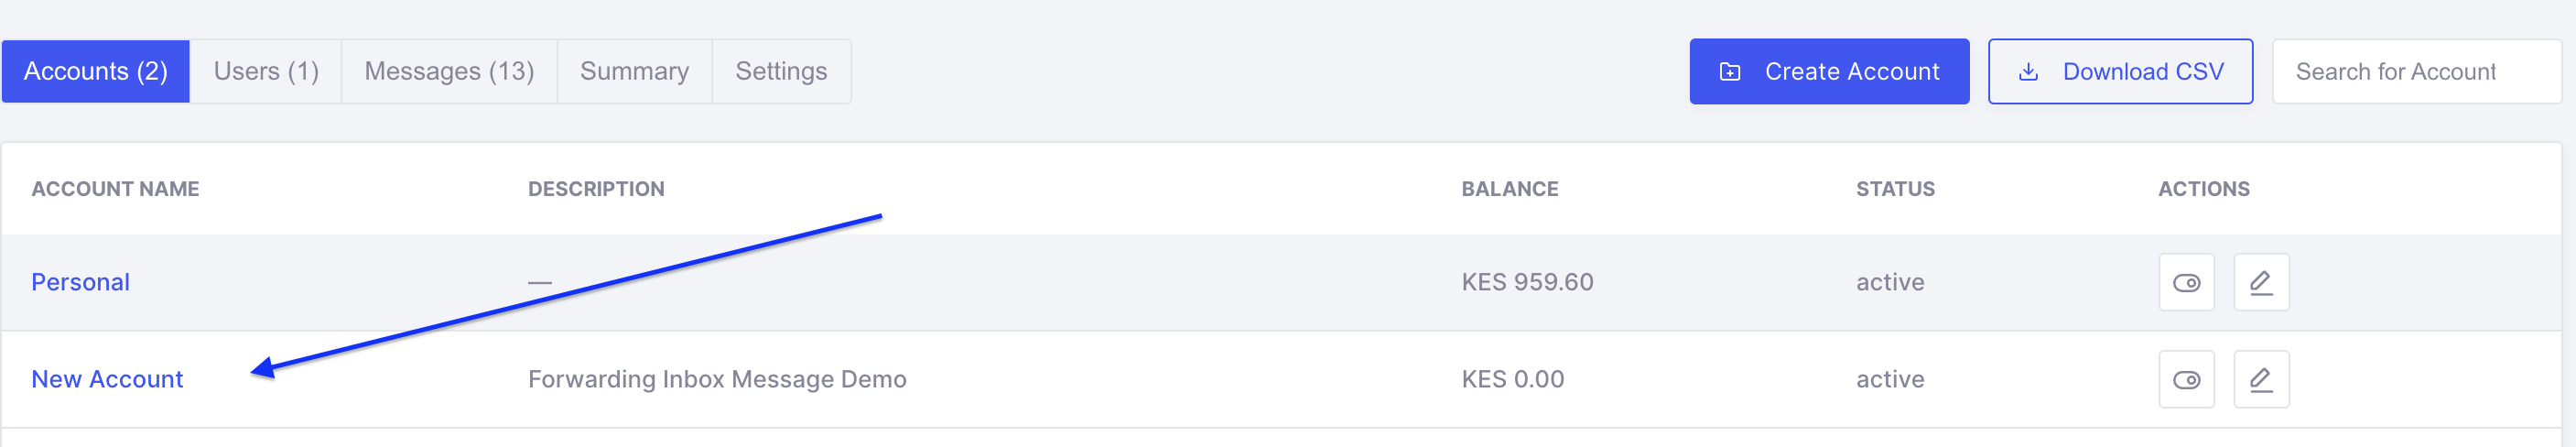This screenshot has height=447, width=2576.
Task: Click the Create Account folder-plus icon
Action: (x=1730, y=72)
